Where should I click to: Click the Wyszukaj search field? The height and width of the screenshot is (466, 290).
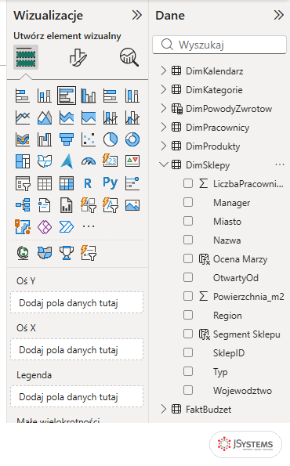tap(219, 45)
